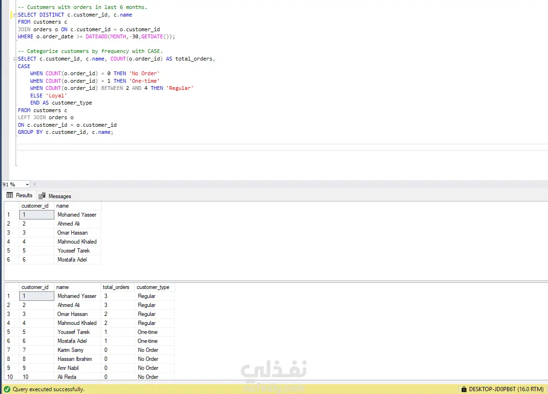Click the END AS customer_type line
Screen dimensions: 548x394
point(61,103)
